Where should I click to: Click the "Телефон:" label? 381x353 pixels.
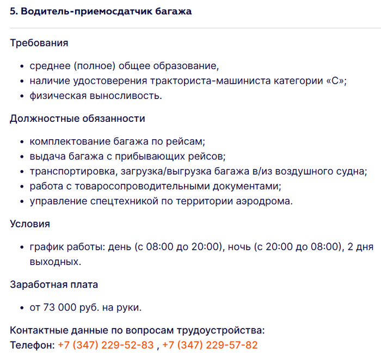[x=32, y=345]
